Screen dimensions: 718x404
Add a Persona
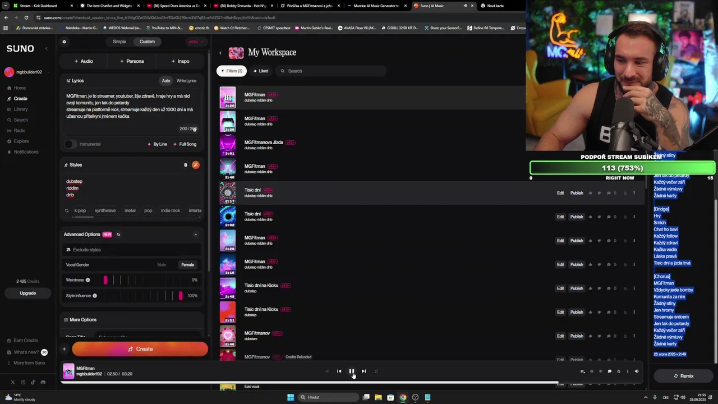tap(132, 61)
